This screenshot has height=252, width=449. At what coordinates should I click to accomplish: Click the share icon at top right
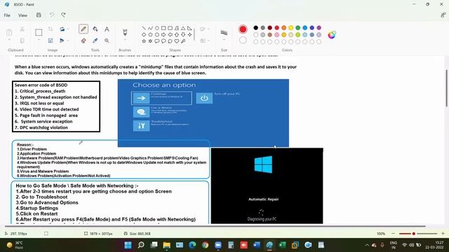[x=443, y=15]
